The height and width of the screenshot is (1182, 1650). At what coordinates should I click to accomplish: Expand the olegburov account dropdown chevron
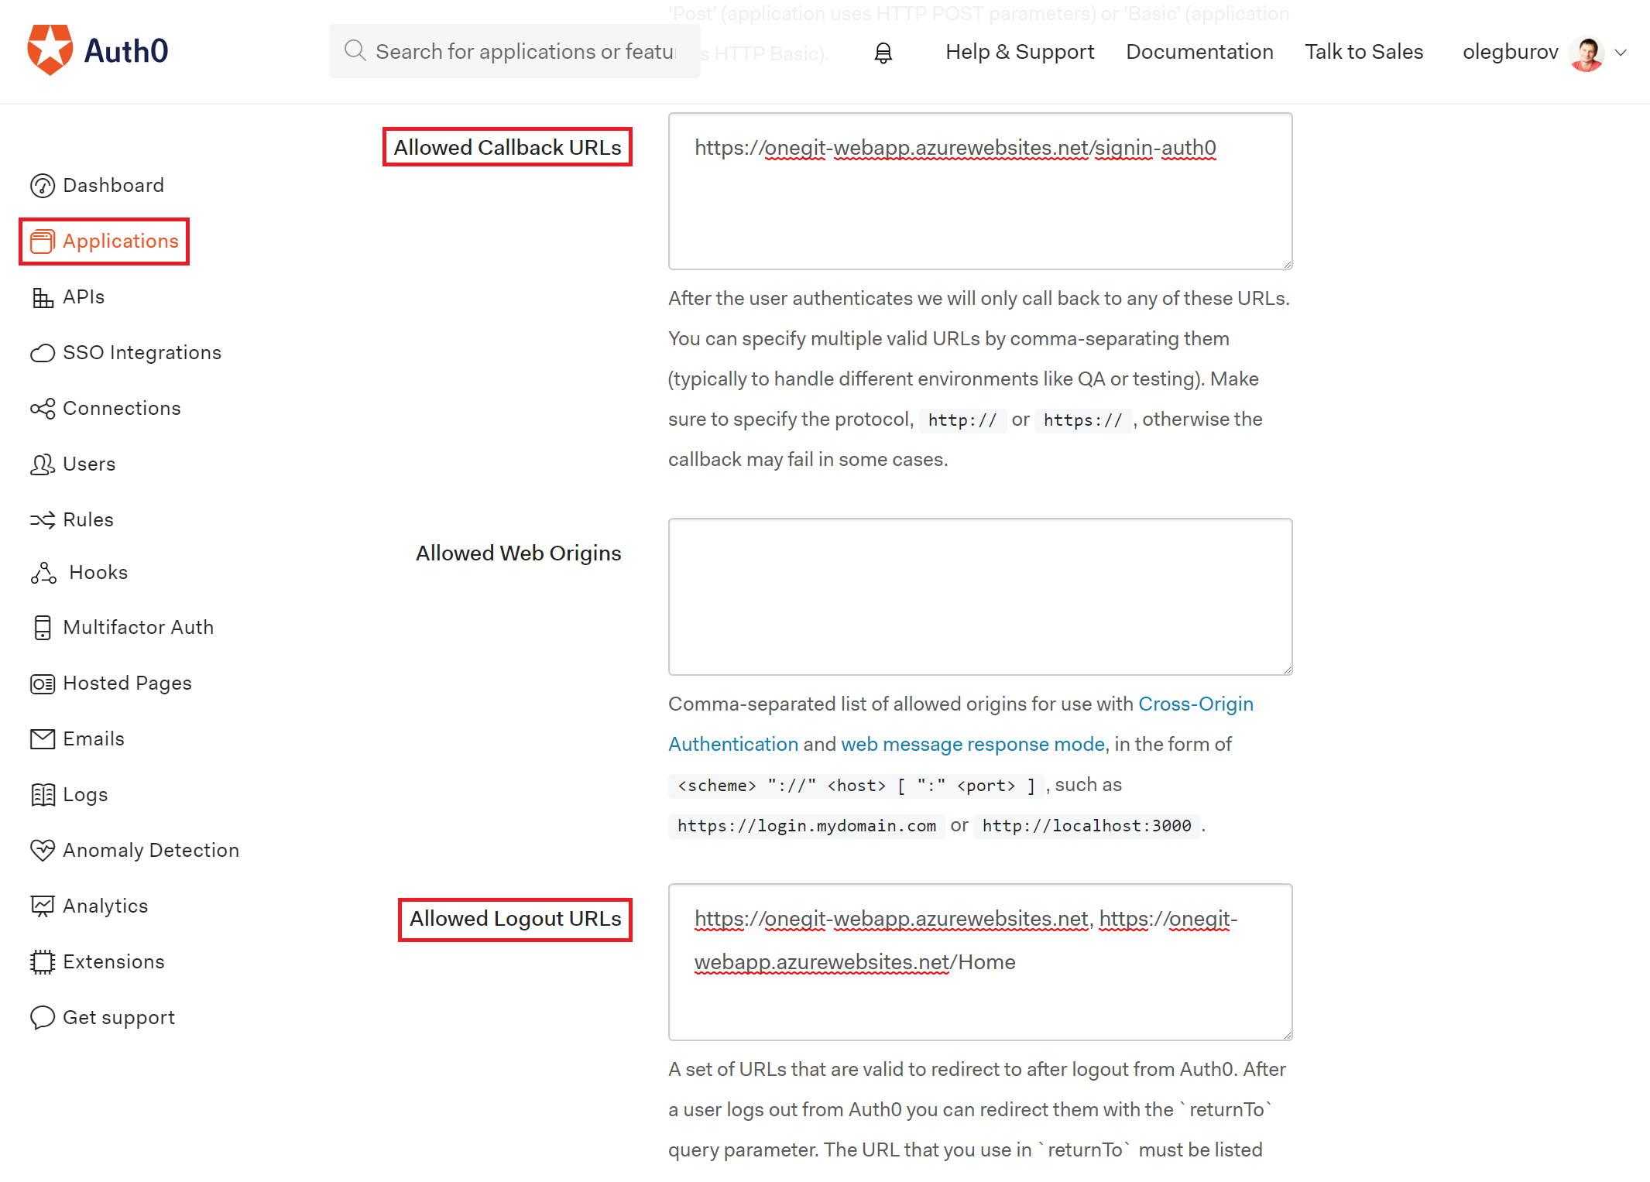click(x=1621, y=53)
